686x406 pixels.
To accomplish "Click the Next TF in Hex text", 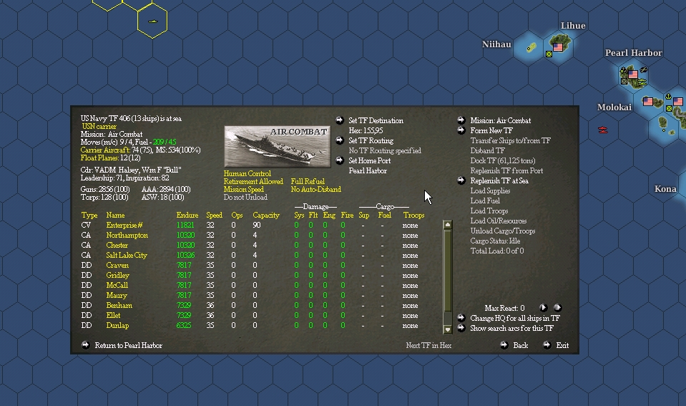I will [428, 345].
